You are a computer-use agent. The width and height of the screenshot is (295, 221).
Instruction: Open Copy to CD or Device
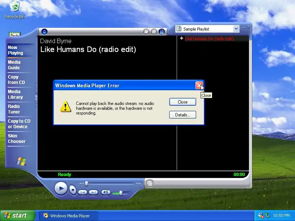(x=19, y=124)
